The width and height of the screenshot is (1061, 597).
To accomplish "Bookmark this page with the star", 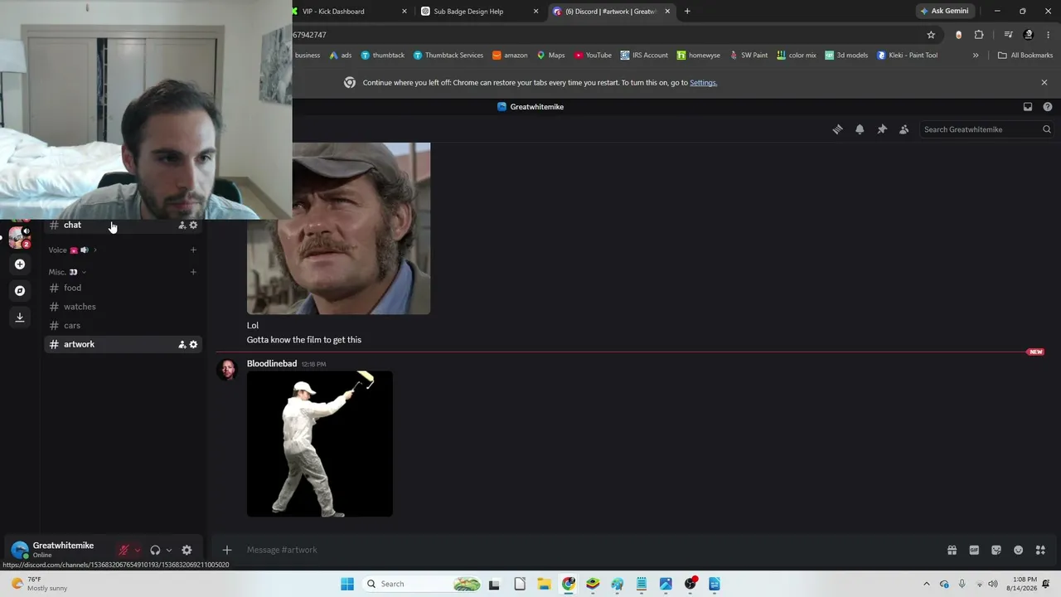I will point(931,35).
